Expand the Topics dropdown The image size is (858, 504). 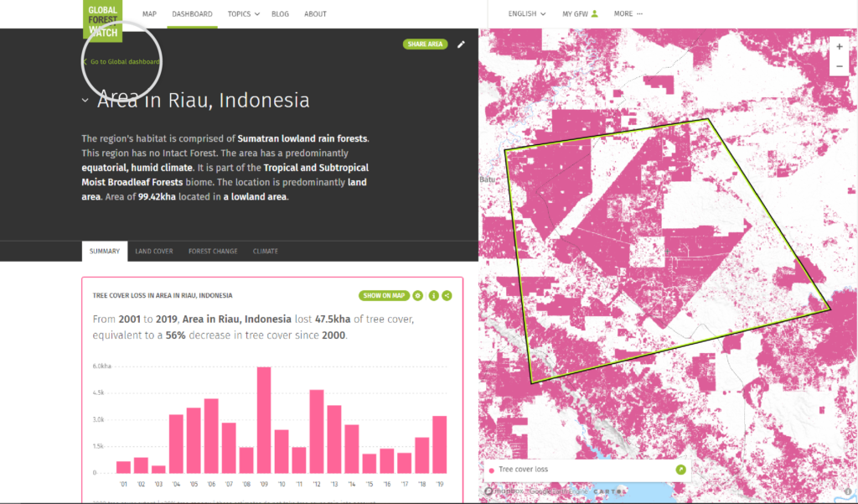(x=244, y=13)
